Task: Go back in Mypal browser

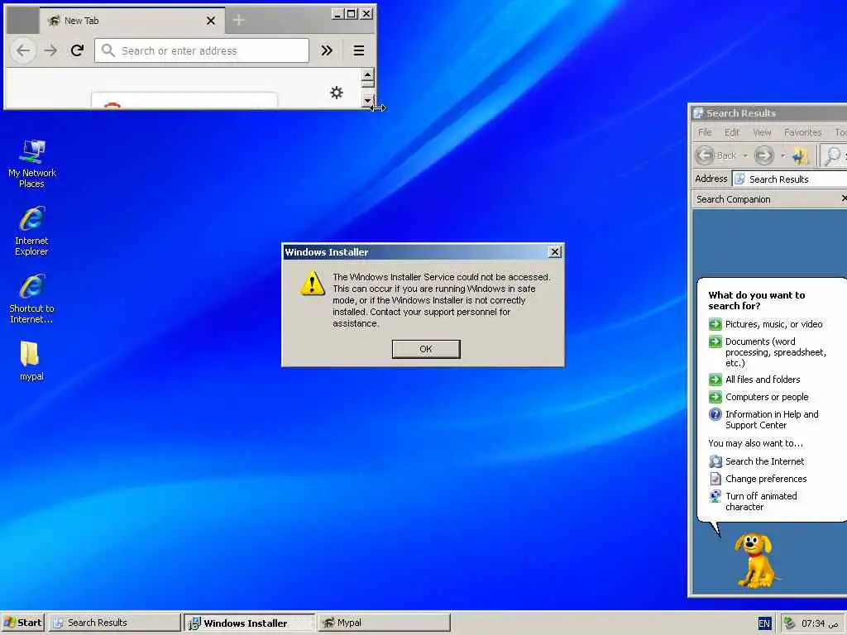Action: tap(23, 50)
